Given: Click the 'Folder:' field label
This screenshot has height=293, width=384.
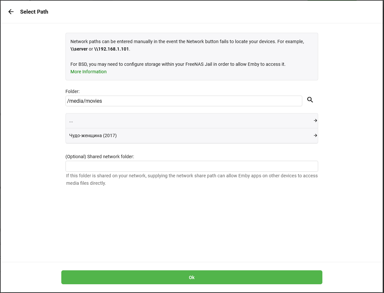Looking at the screenshot, I should coord(73,91).
